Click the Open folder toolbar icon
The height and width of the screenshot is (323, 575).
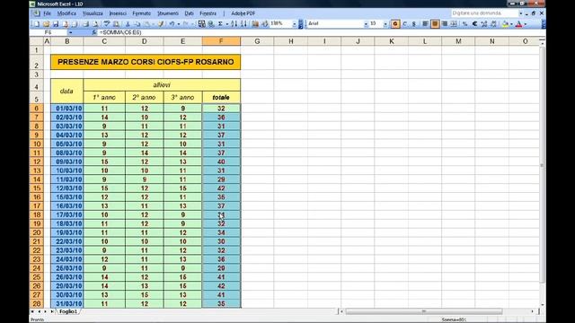[46, 24]
